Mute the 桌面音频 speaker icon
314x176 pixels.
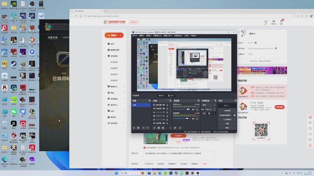click(x=193, y=119)
